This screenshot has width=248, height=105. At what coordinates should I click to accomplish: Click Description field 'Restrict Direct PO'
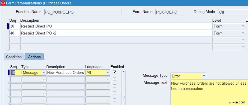[116, 26]
